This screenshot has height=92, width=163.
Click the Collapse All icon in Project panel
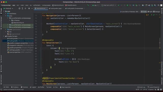pyautogui.click(x=25, y=8)
